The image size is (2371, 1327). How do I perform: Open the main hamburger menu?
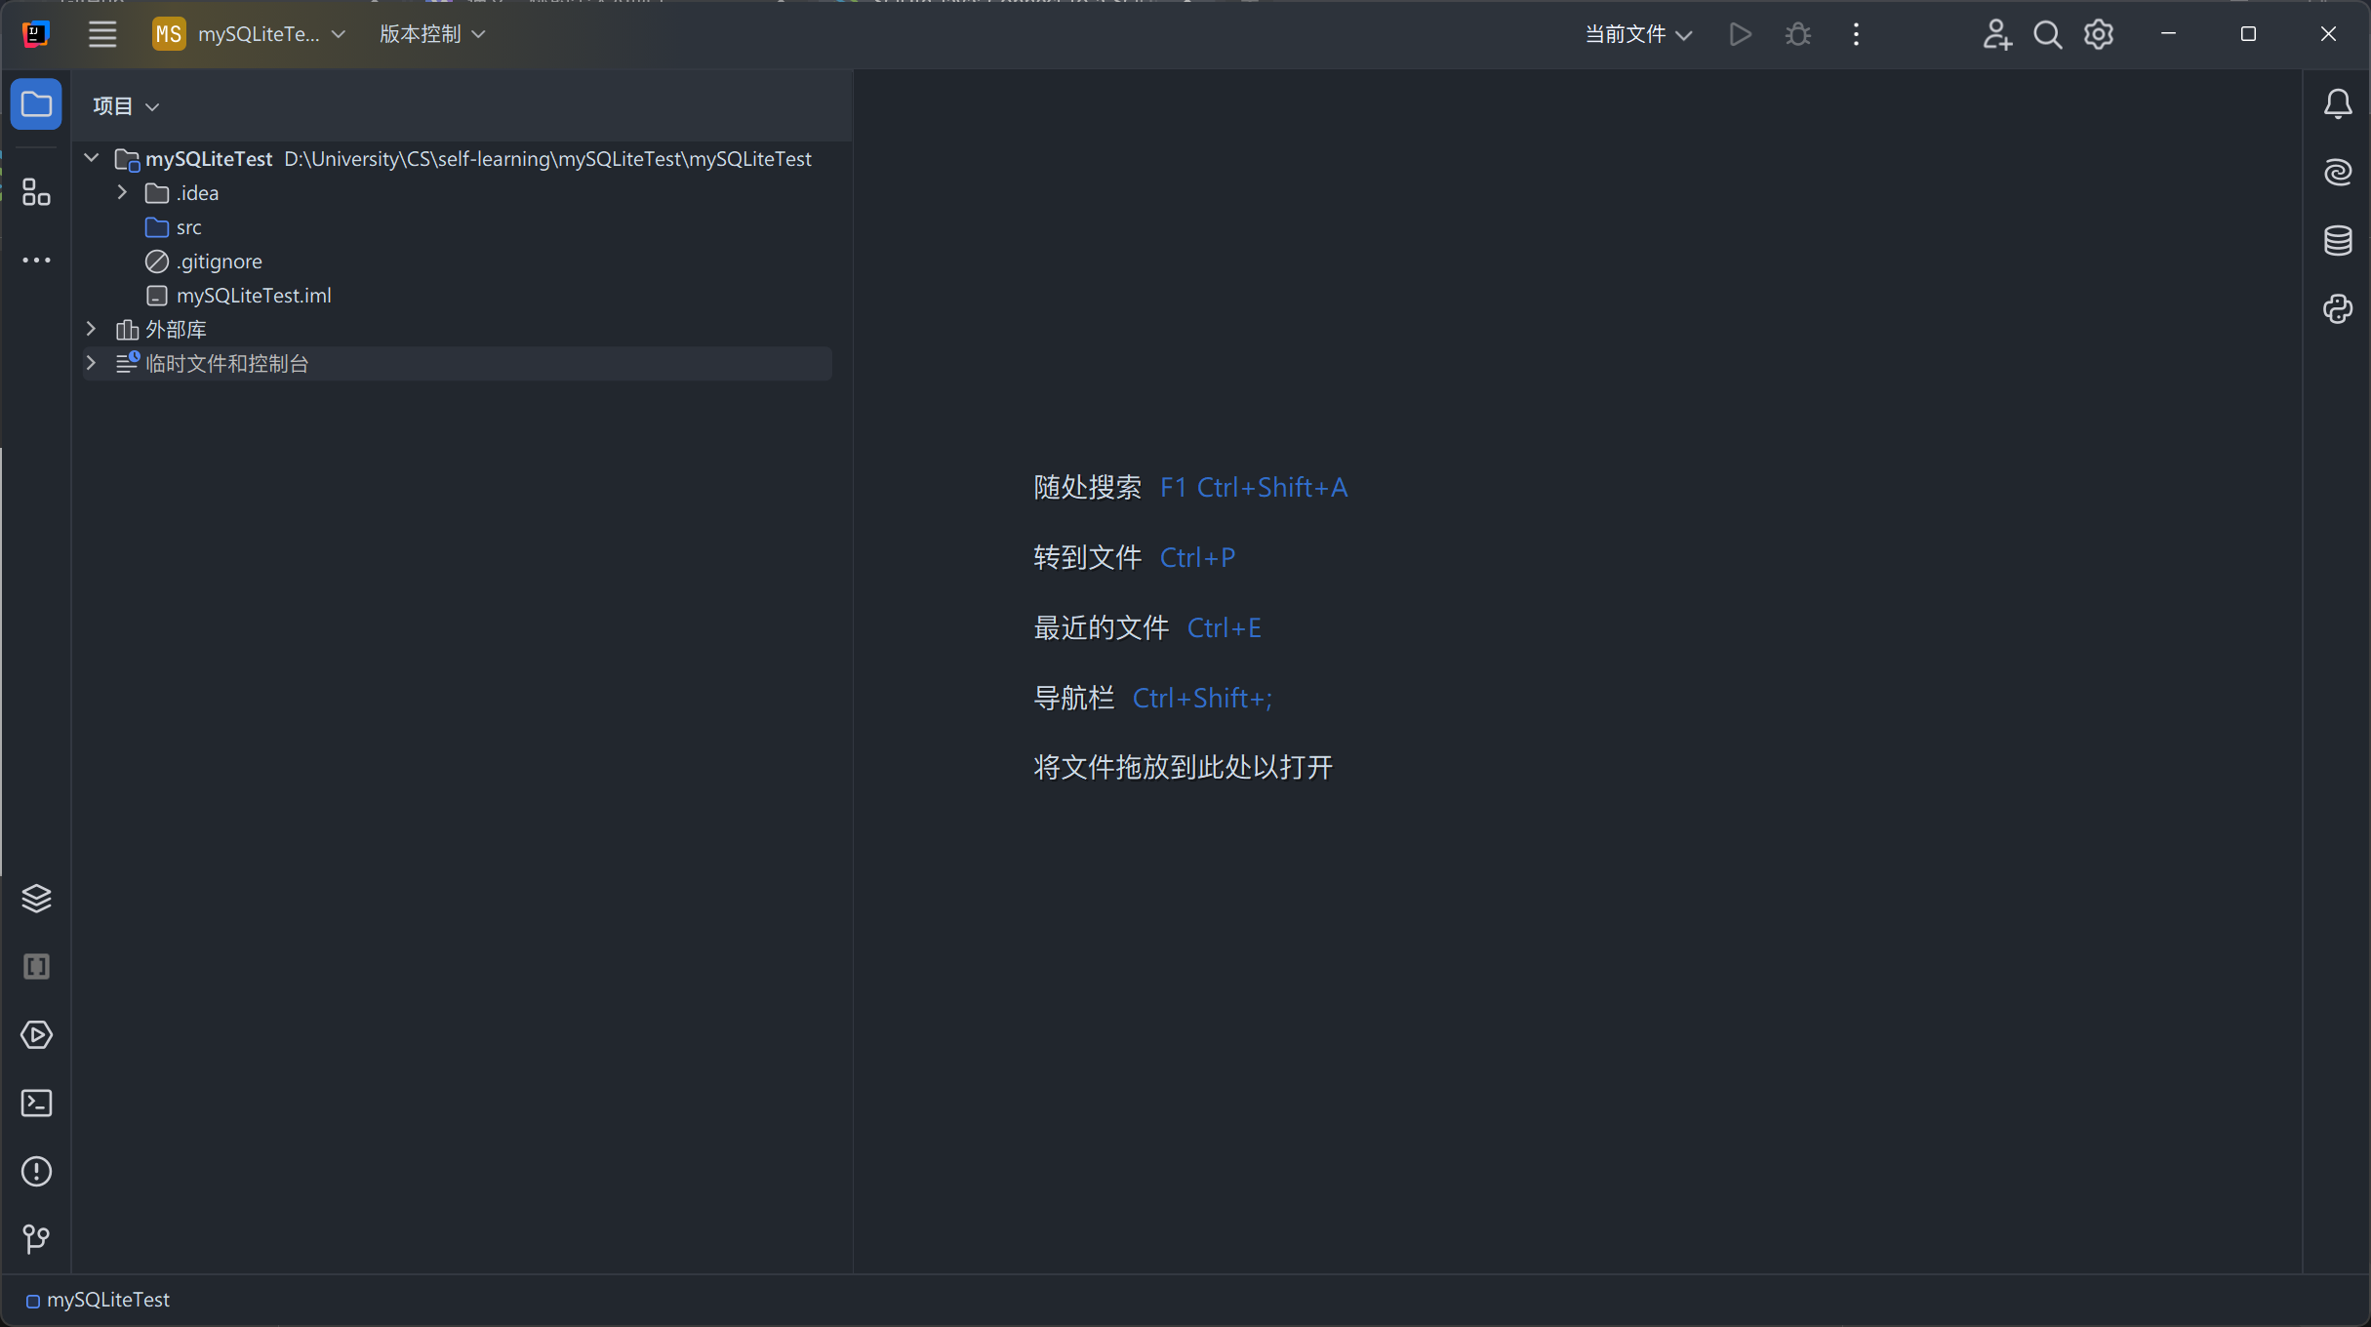(101, 34)
